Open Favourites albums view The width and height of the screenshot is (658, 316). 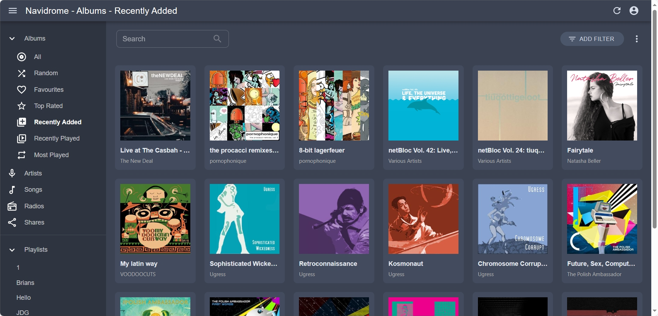pyautogui.click(x=53, y=90)
